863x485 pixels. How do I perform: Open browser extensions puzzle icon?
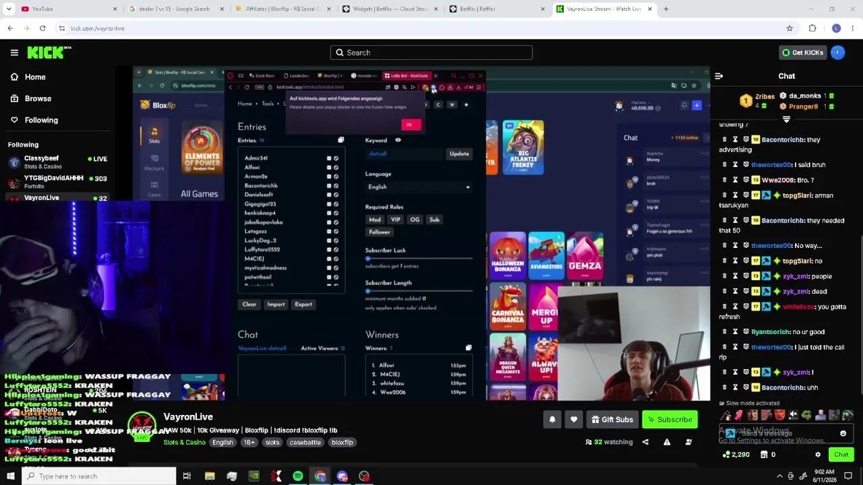click(812, 28)
